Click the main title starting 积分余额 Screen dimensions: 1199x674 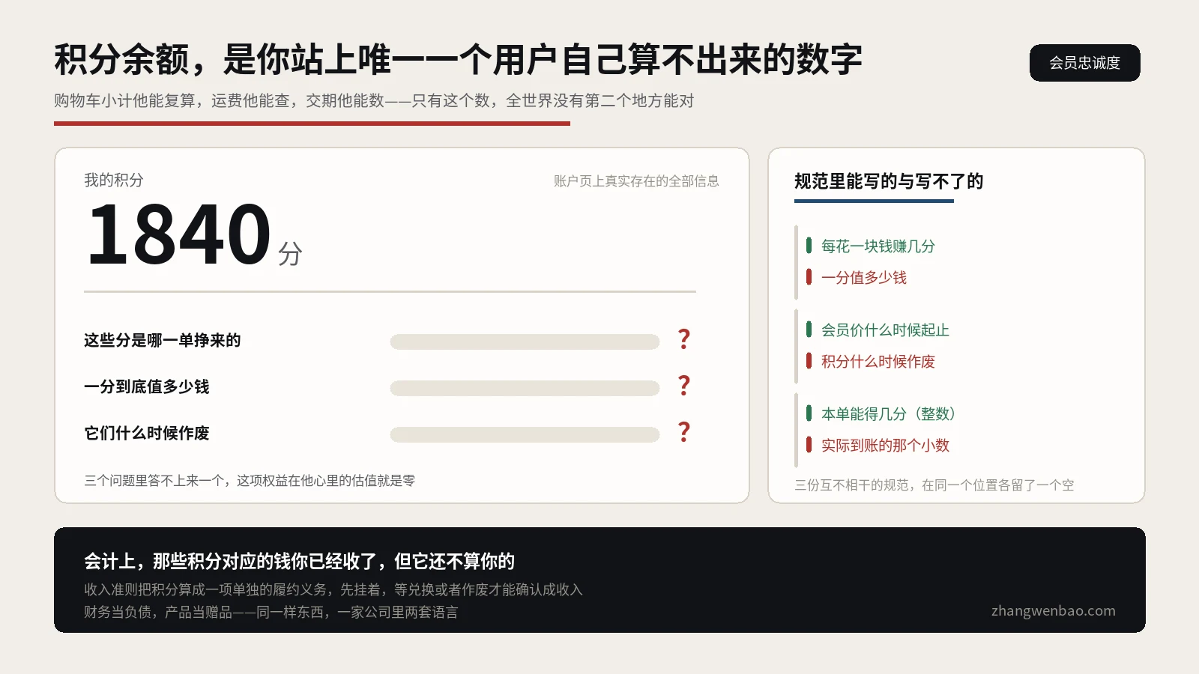coord(458,60)
